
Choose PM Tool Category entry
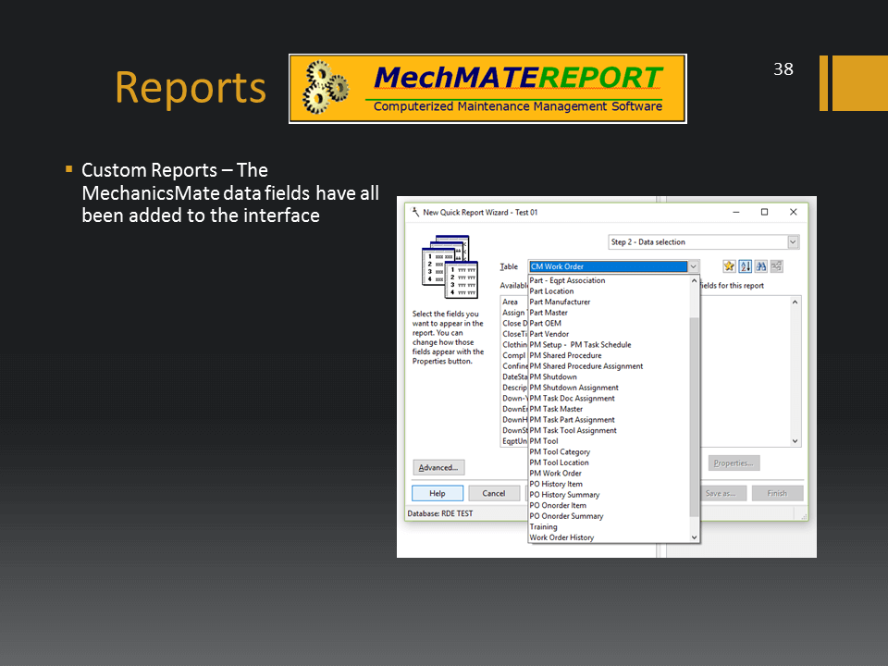coord(609,452)
